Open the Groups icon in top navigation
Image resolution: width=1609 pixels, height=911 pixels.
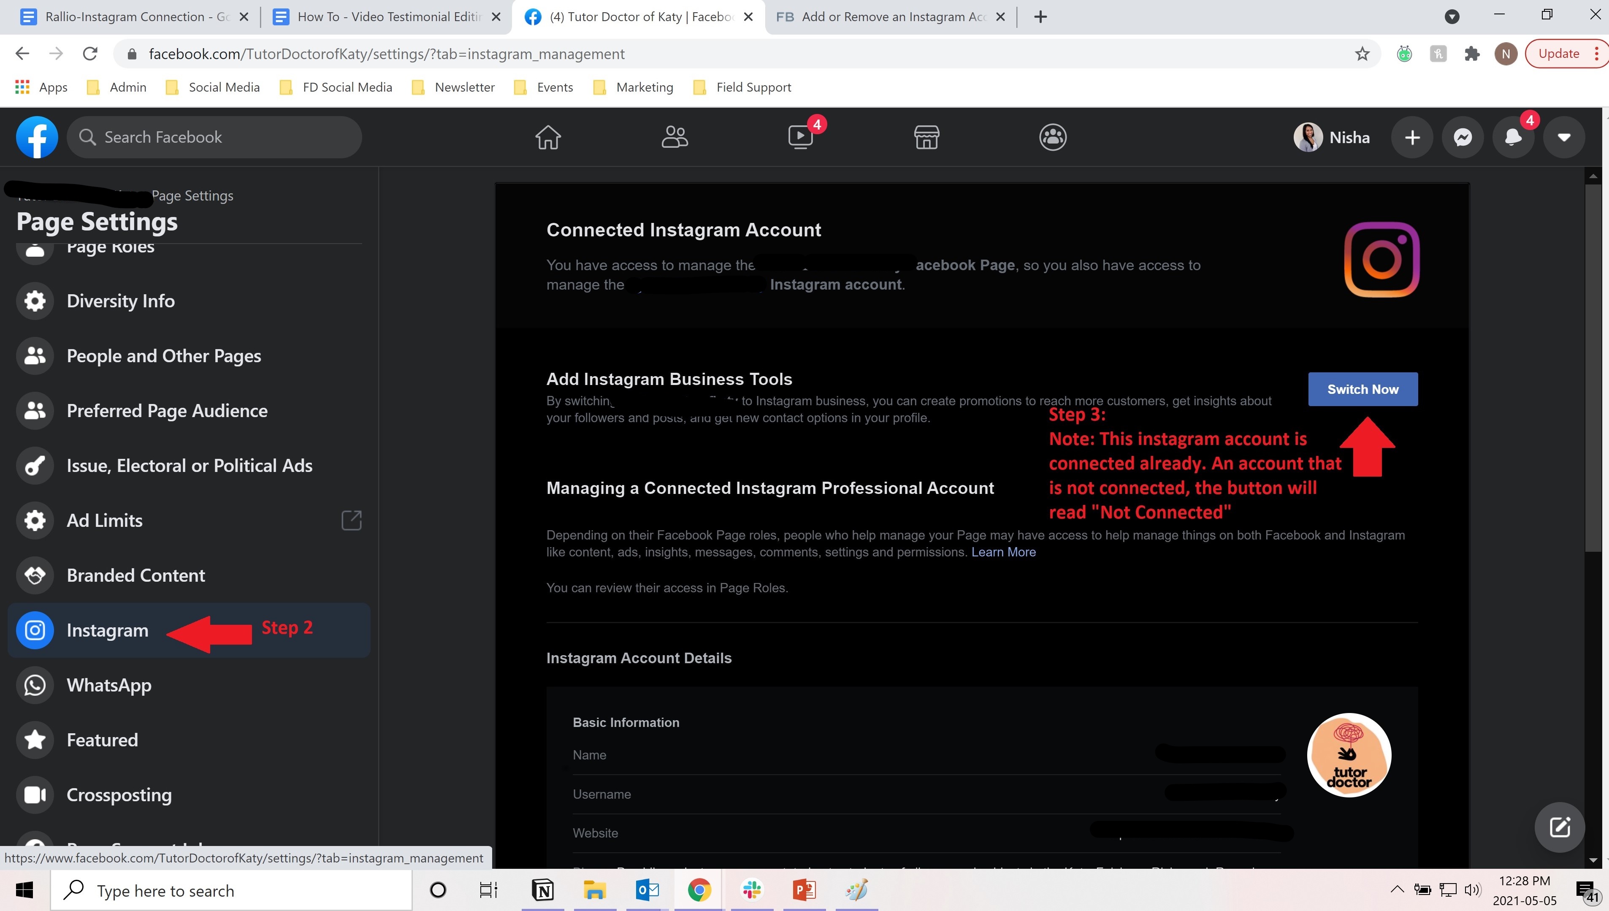tap(1053, 137)
